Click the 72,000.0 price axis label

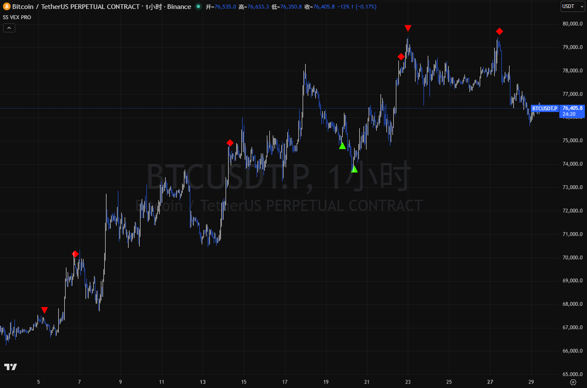pos(573,211)
